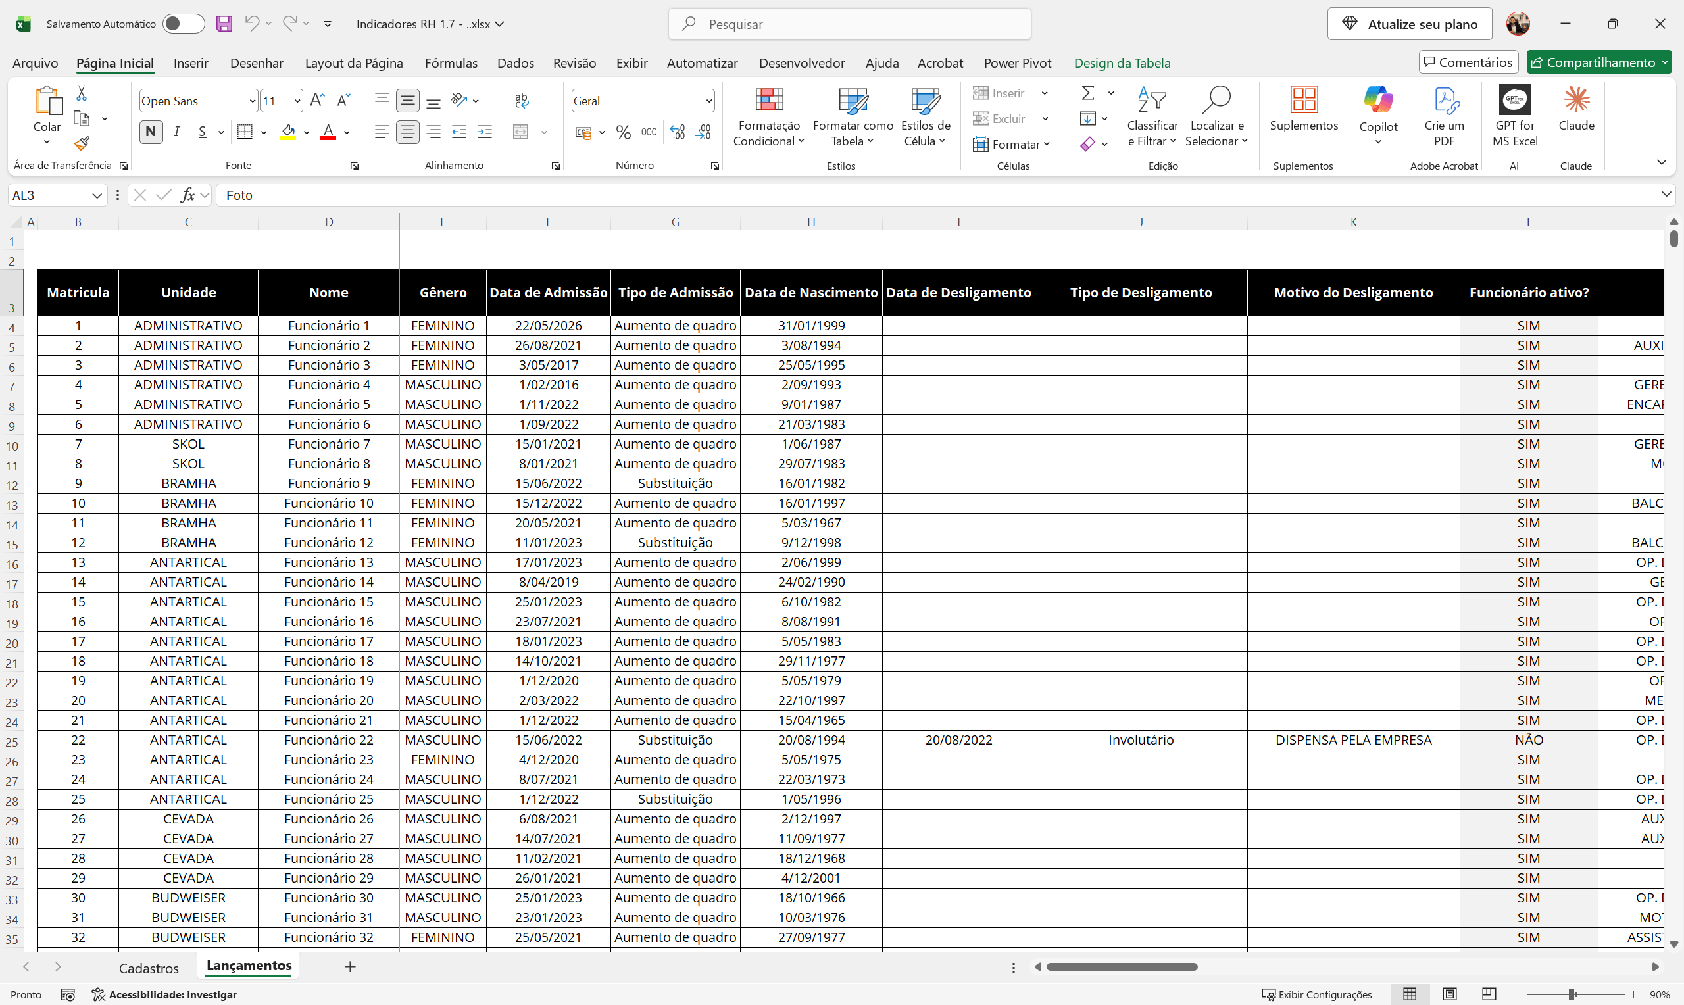This screenshot has height=1005, width=1684.
Task: Open Formatar cells dropdown
Action: (x=1011, y=144)
